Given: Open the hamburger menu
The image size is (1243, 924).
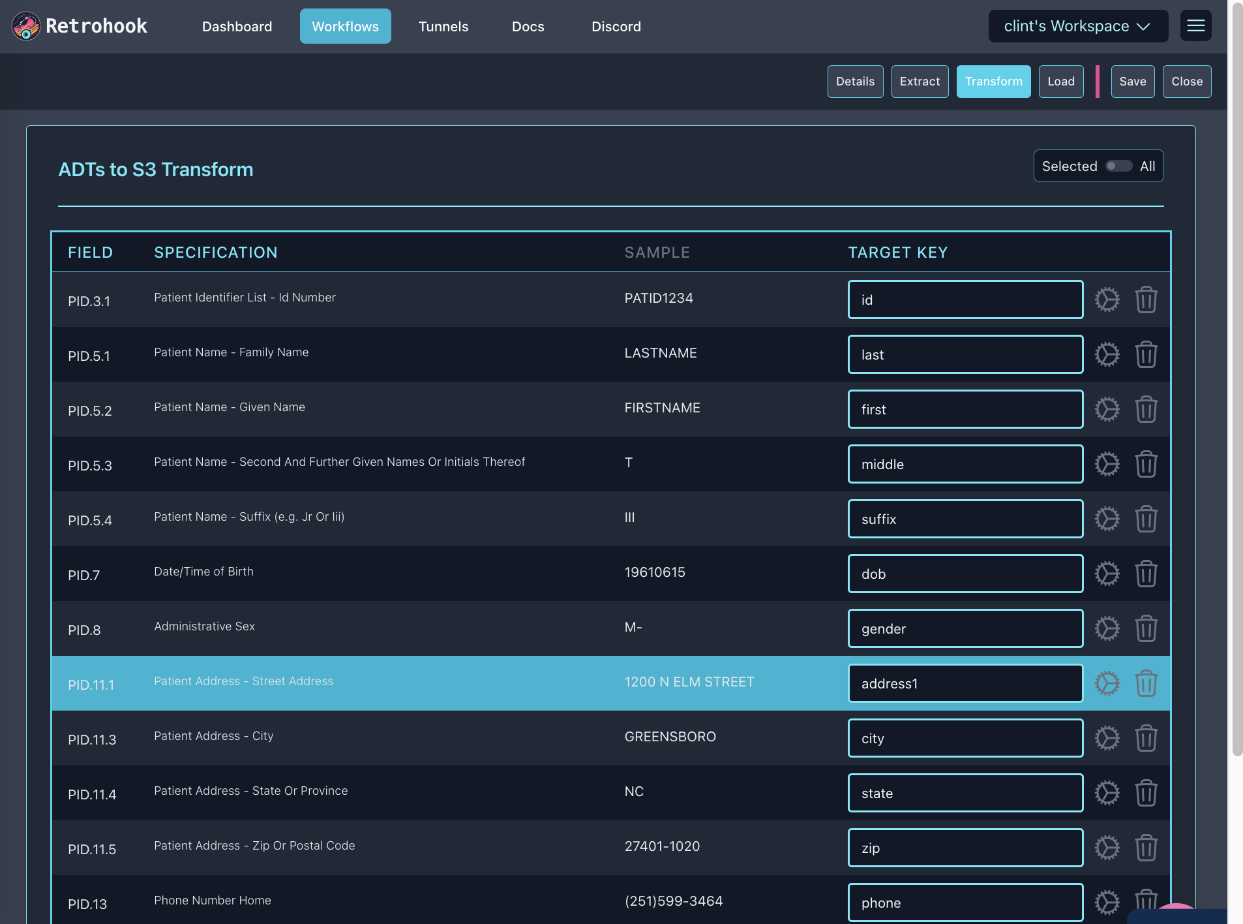Looking at the screenshot, I should click(x=1195, y=25).
